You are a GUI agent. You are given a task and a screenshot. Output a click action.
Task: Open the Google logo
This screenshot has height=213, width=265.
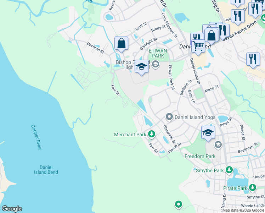12,209
